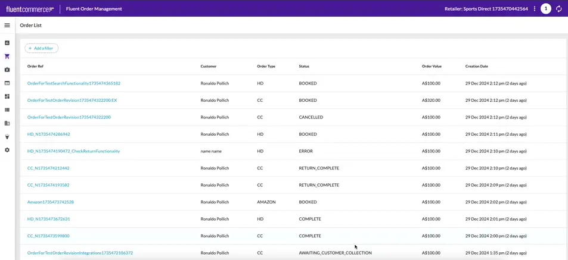568x260 pixels.
Task: Open the dashboard grid icon in sidebar
Action: (x=7, y=96)
